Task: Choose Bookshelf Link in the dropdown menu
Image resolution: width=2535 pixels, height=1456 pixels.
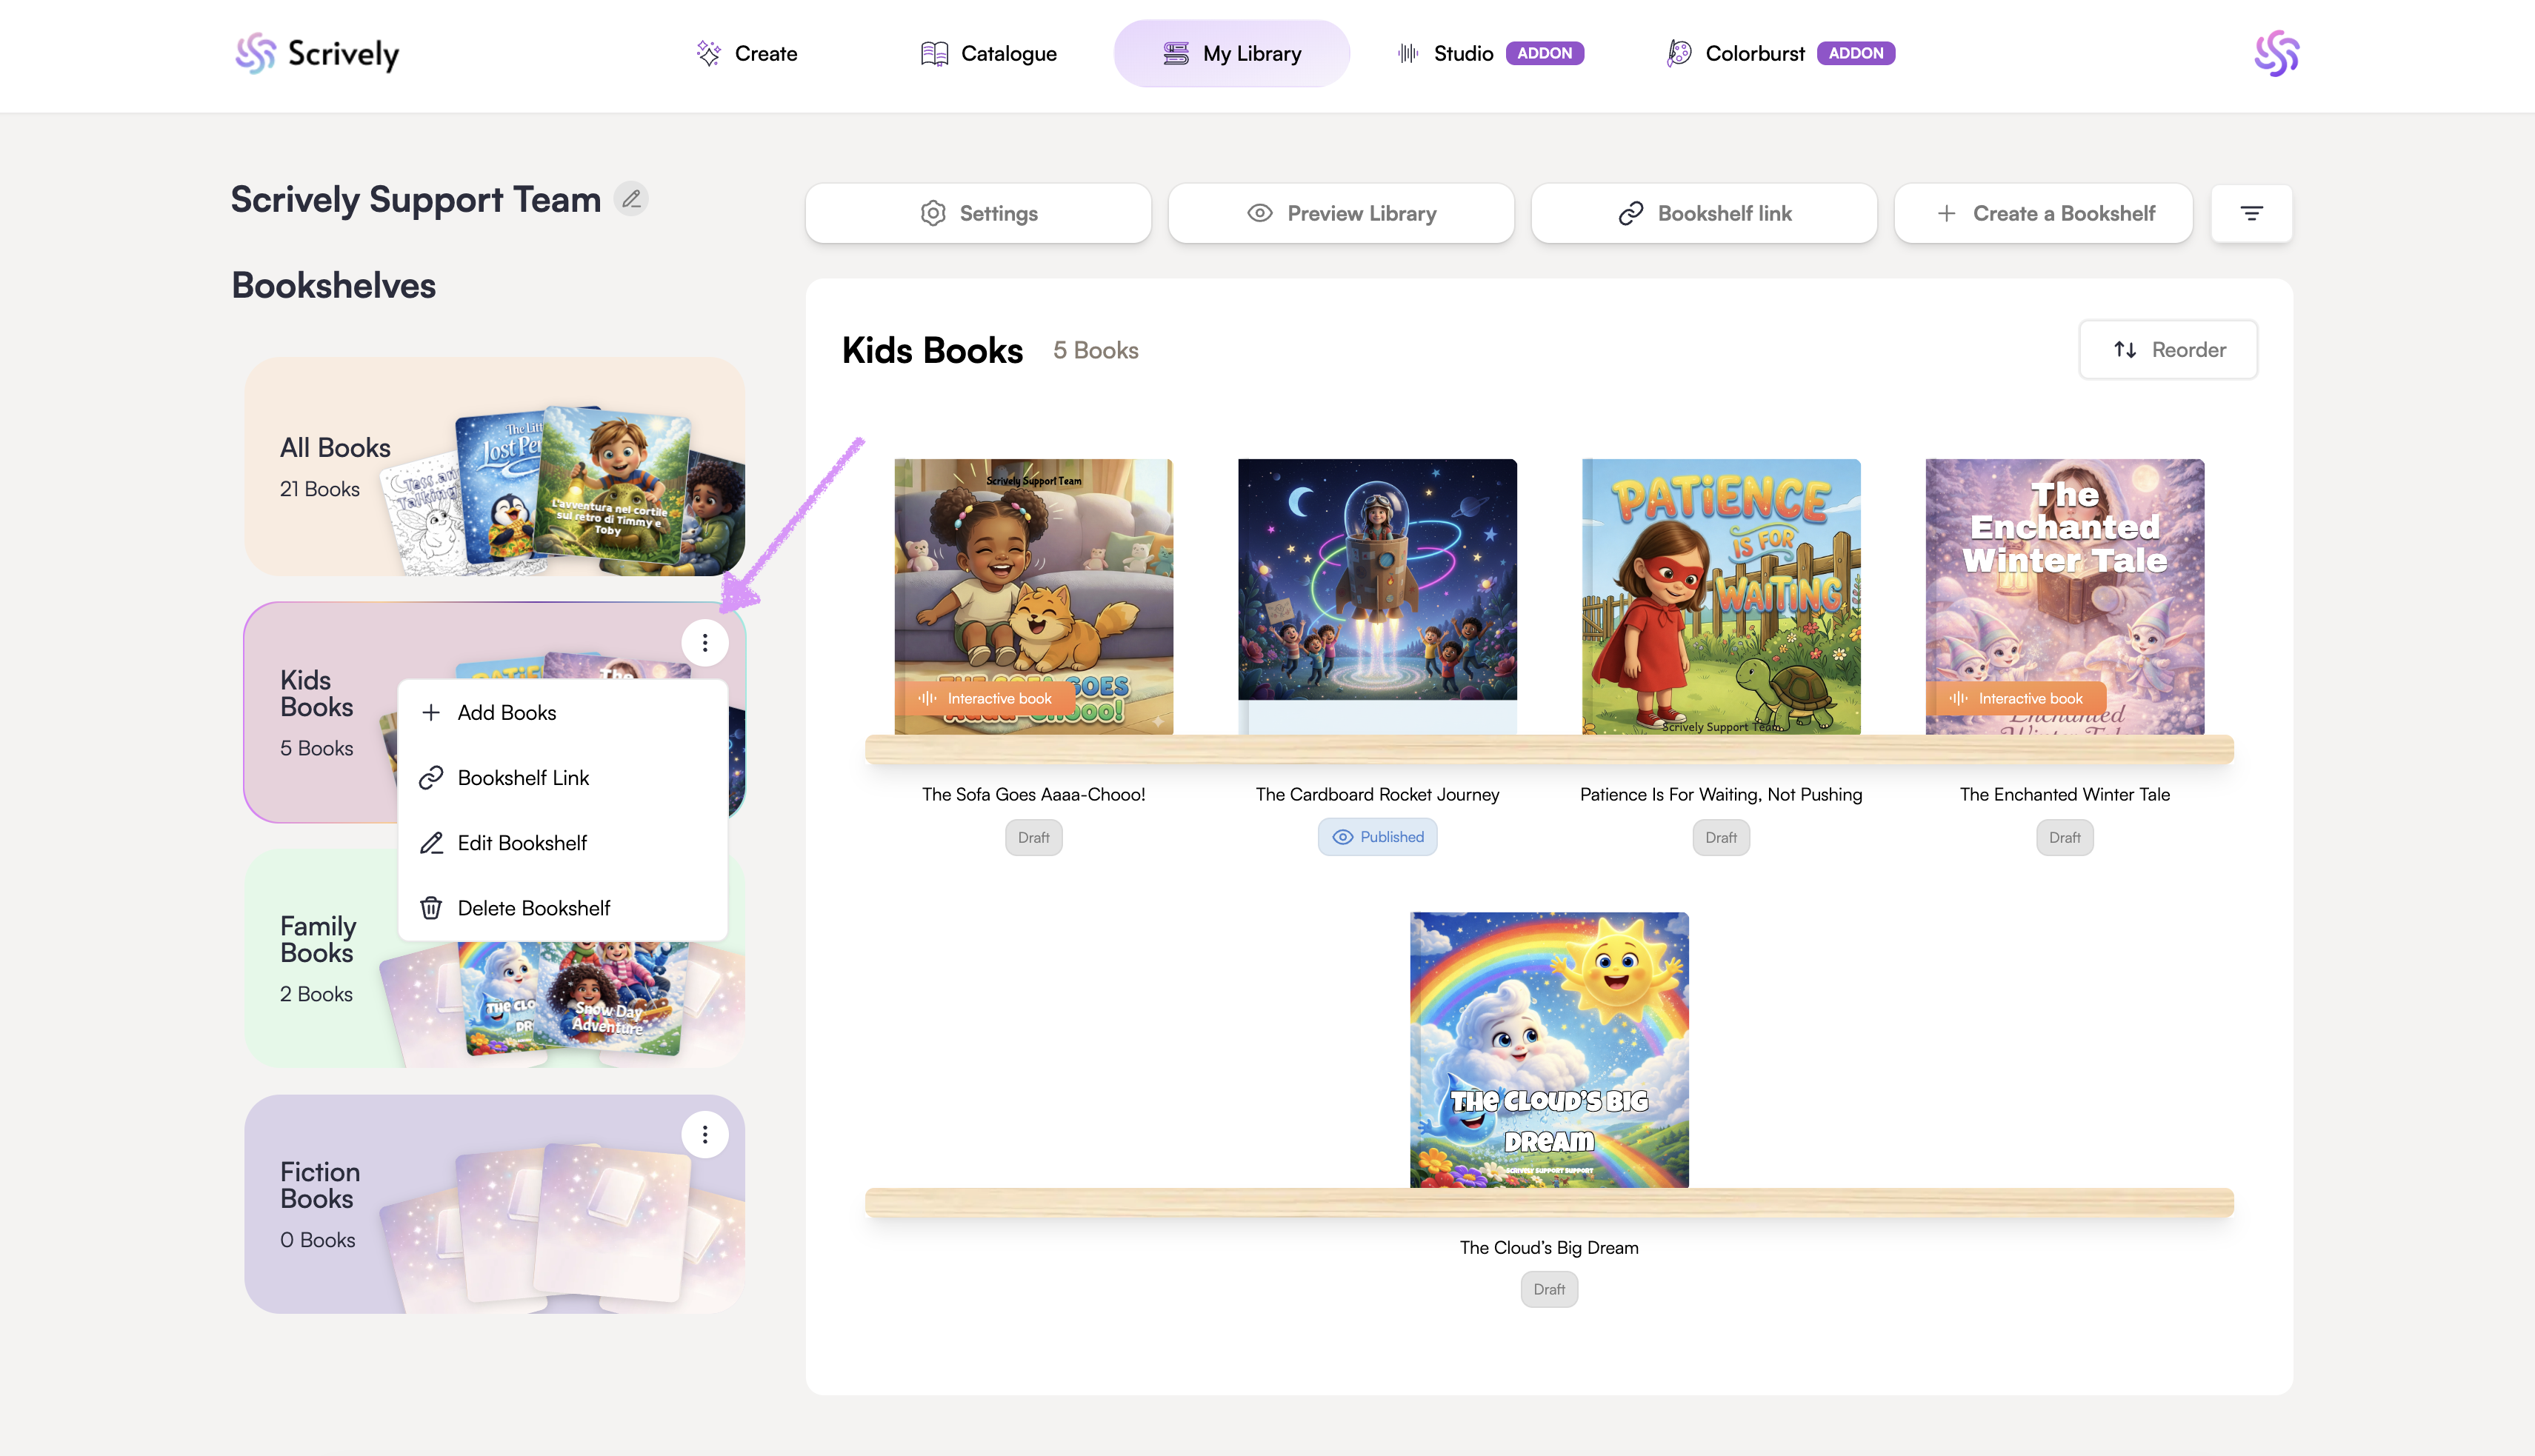Action: 522,778
